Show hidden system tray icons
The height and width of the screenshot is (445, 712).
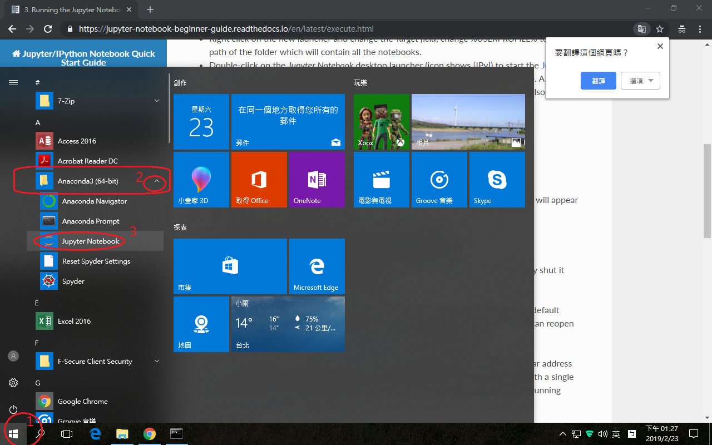tap(563, 434)
